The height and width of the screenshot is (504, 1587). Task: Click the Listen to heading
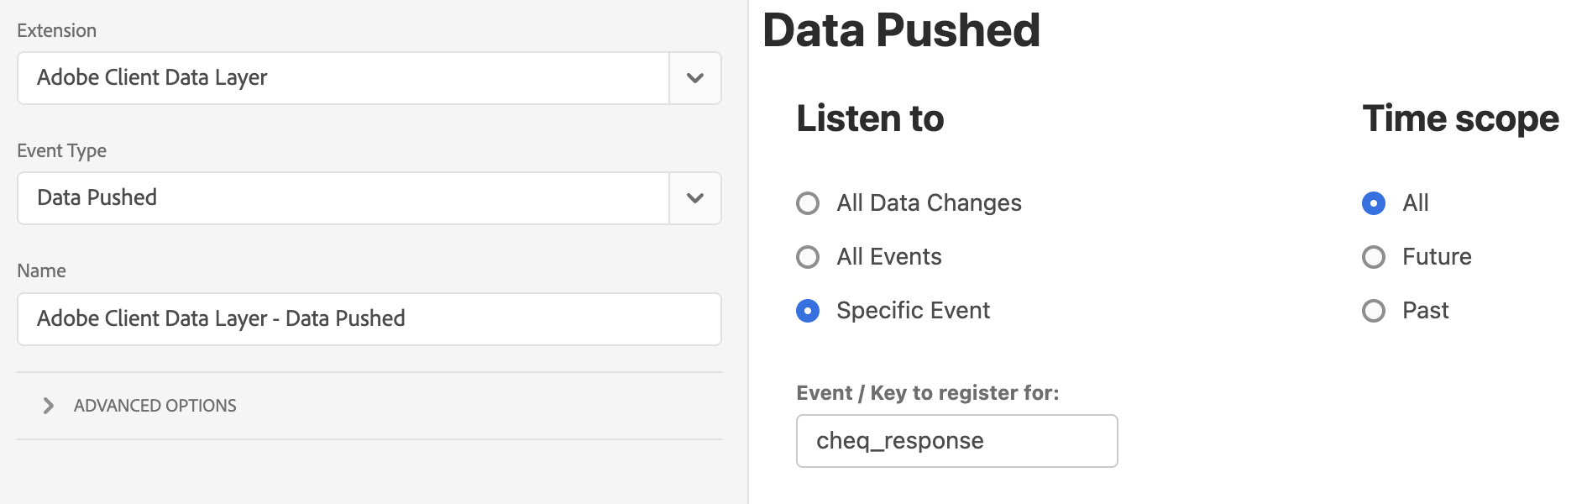coord(871,118)
